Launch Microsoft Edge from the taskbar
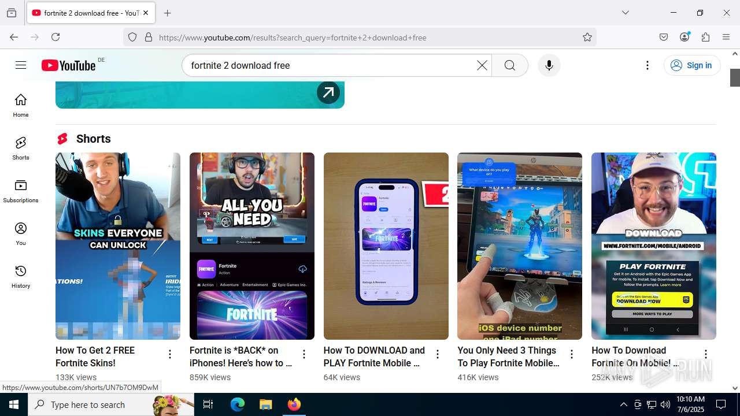Image resolution: width=740 pixels, height=416 pixels. 238,404
